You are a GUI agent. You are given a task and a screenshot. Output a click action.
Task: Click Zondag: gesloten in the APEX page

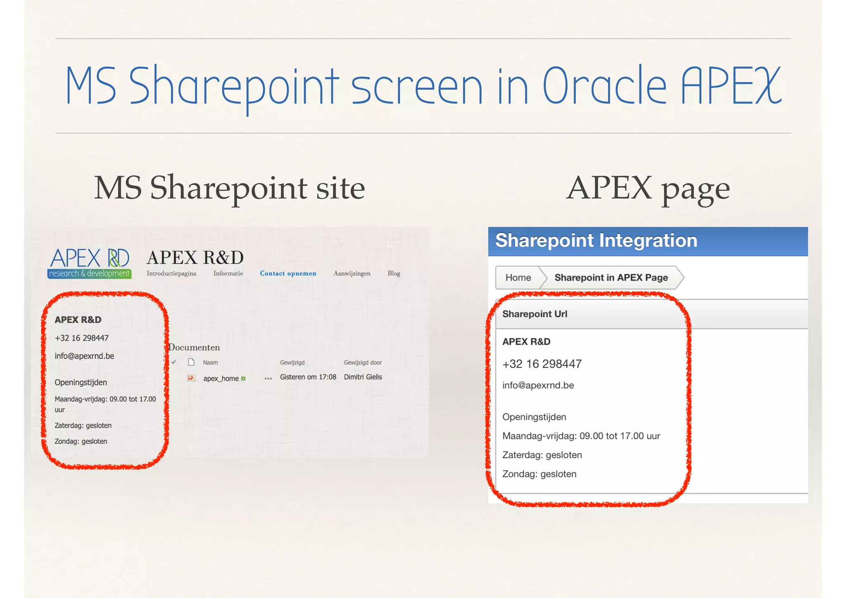(539, 474)
